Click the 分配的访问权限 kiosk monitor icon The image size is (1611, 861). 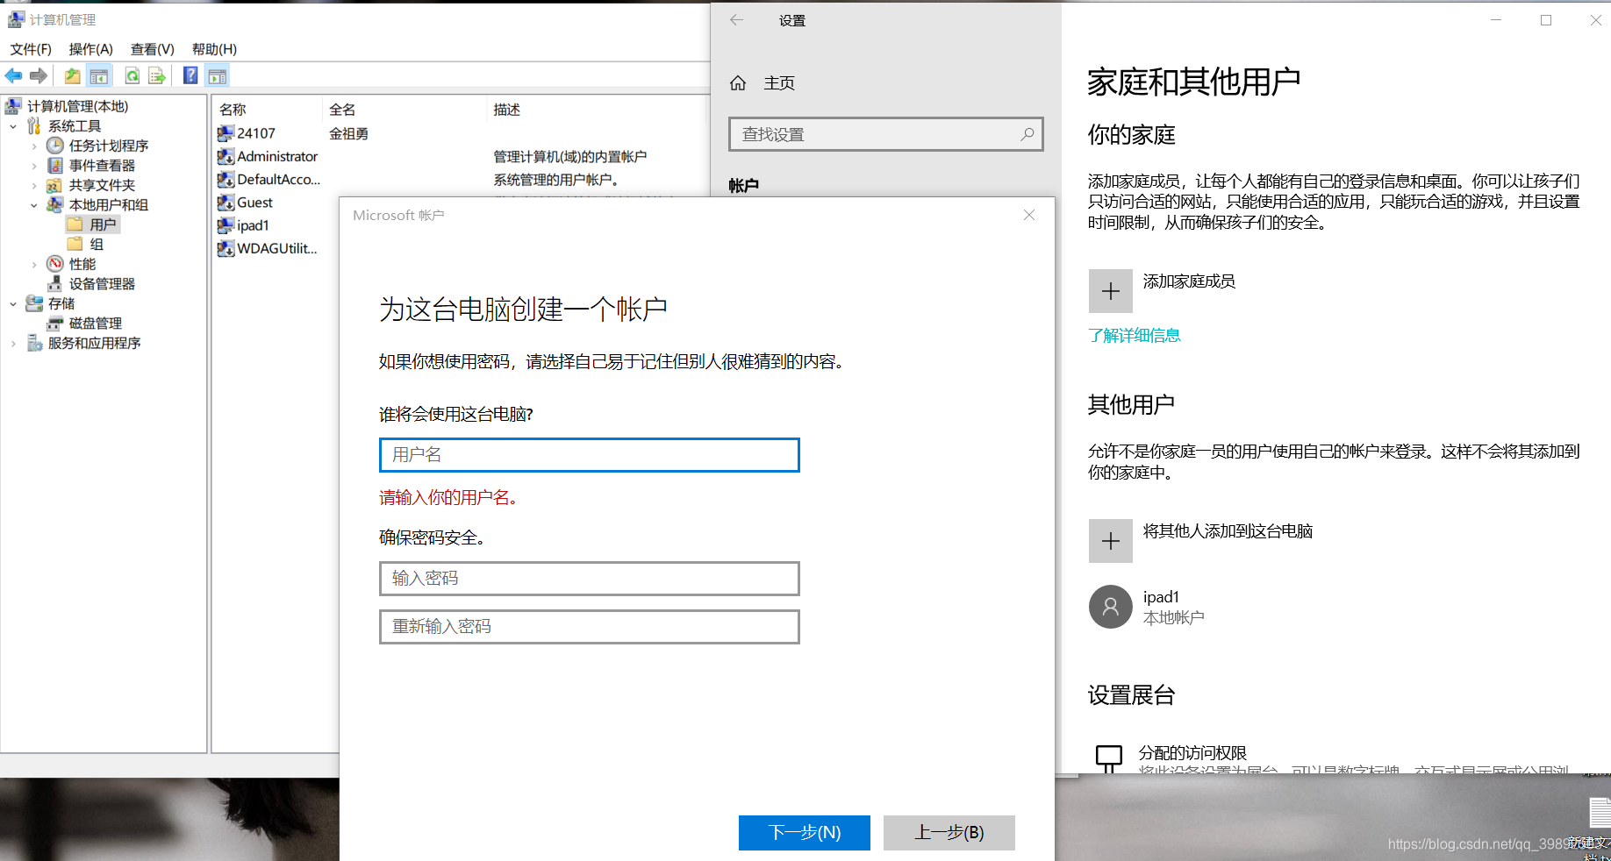[x=1109, y=758]
